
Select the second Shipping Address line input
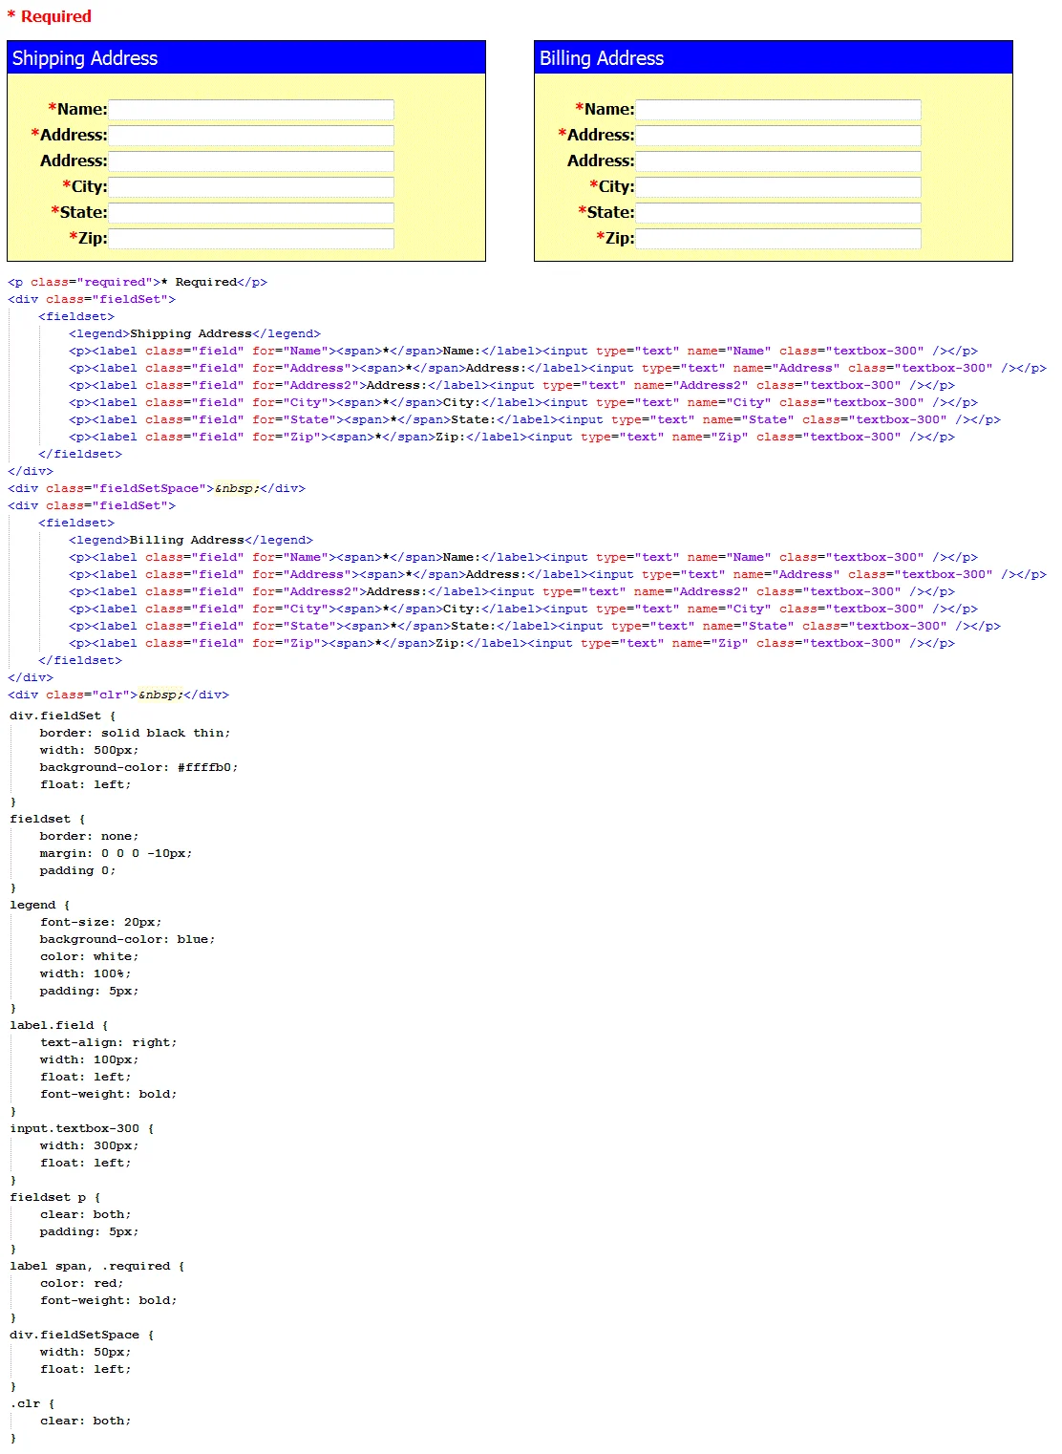pos(251,161)
